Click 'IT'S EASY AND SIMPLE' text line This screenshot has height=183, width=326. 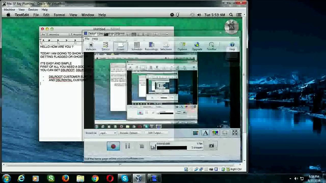(56, 63)
